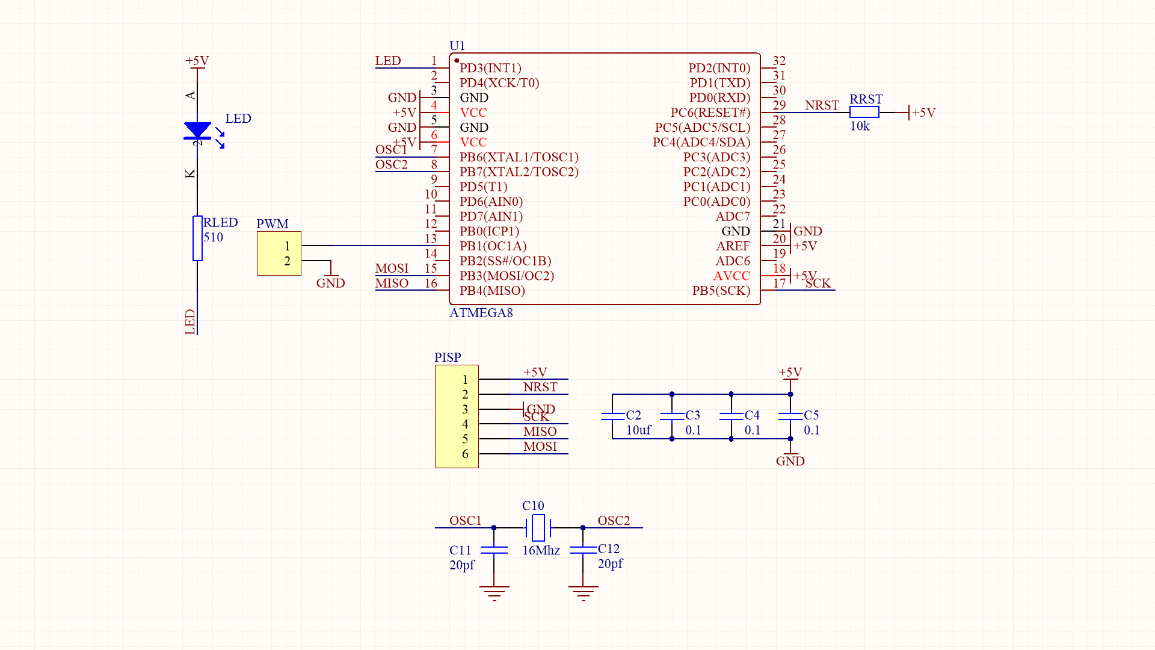Viewport: 1155px width, 650px height.
Task: Click the AVCC pin name on U1
Action: 731,276
